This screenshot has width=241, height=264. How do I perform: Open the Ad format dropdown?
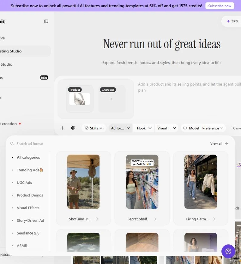120,128
